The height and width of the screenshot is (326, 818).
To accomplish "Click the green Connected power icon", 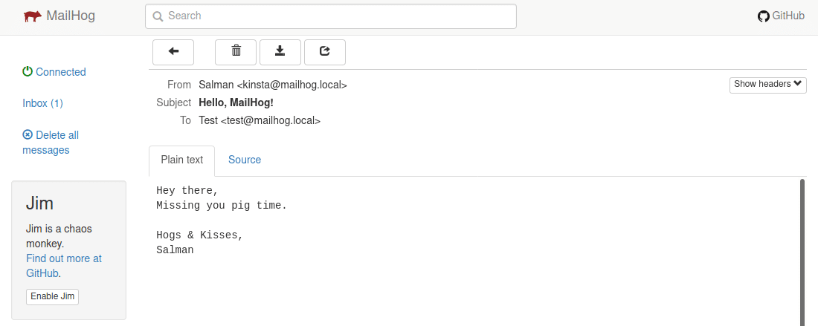I will tap(28, 72).
